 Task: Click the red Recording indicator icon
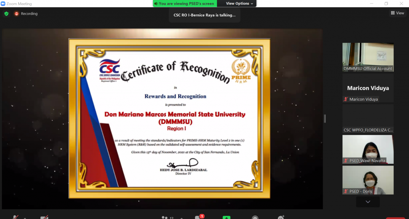click(x=16, y=14)
